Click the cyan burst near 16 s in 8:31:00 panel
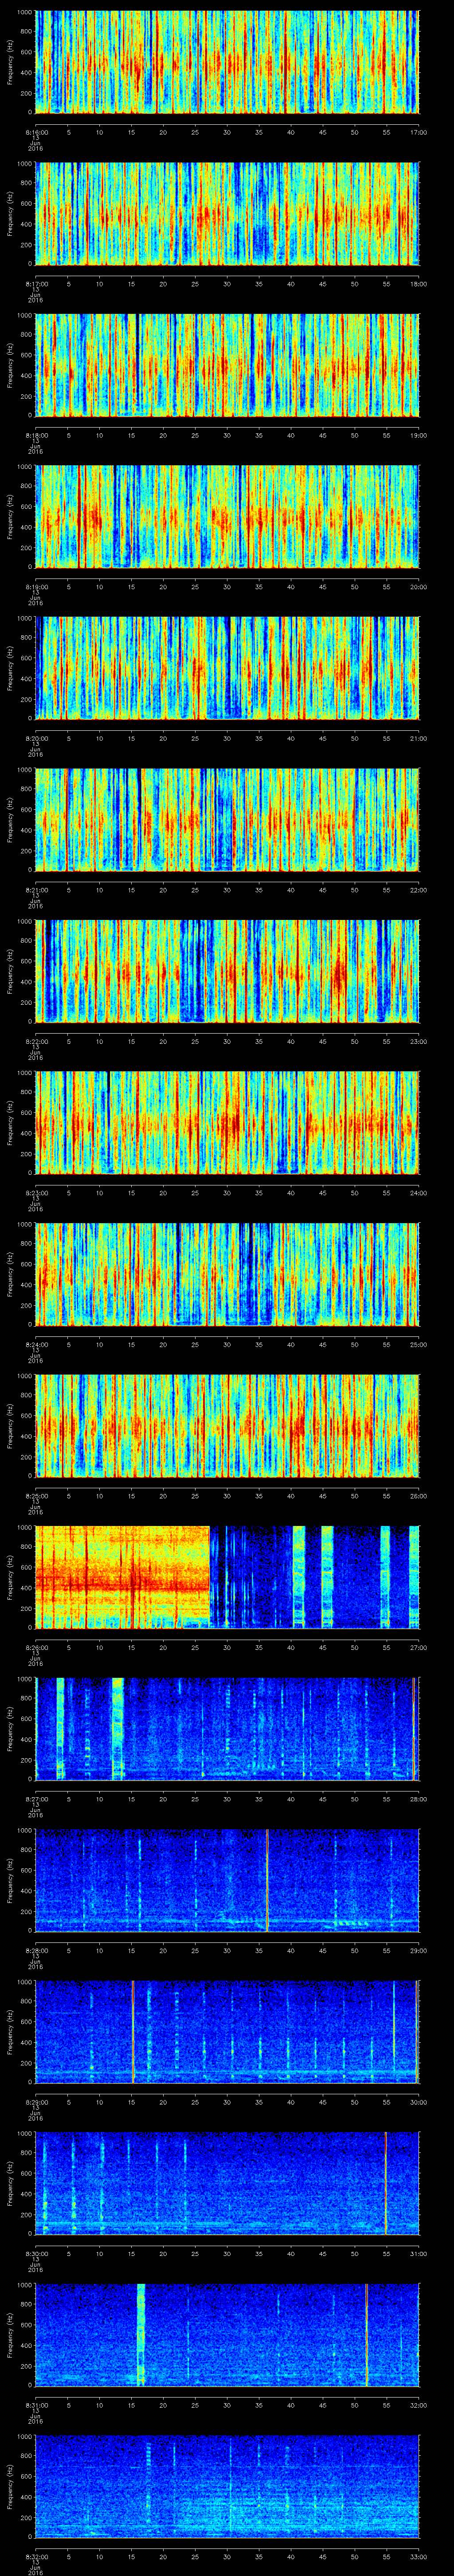The height and width of the screenshot is (2576, 454). pos(141,2334)
